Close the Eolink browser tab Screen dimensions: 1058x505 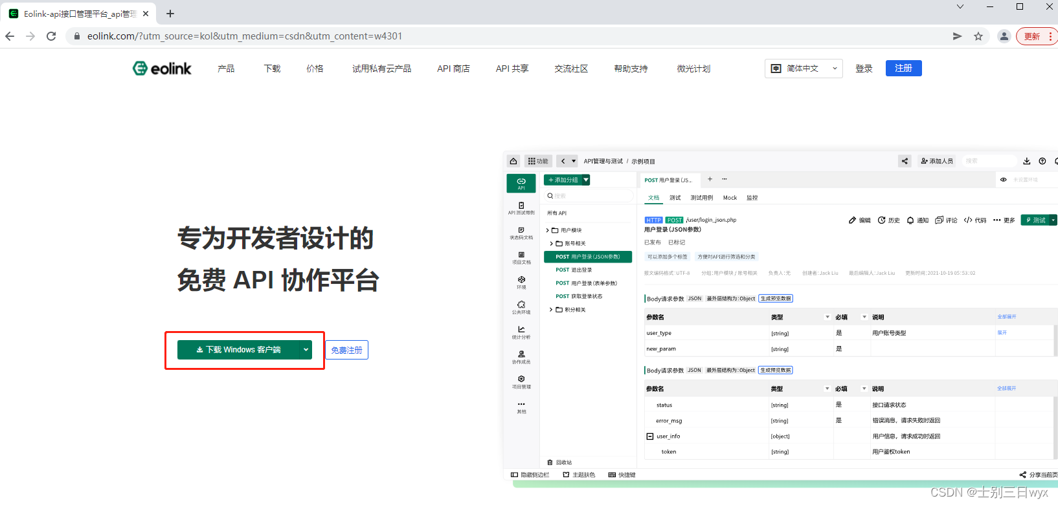tap(146, 14)
